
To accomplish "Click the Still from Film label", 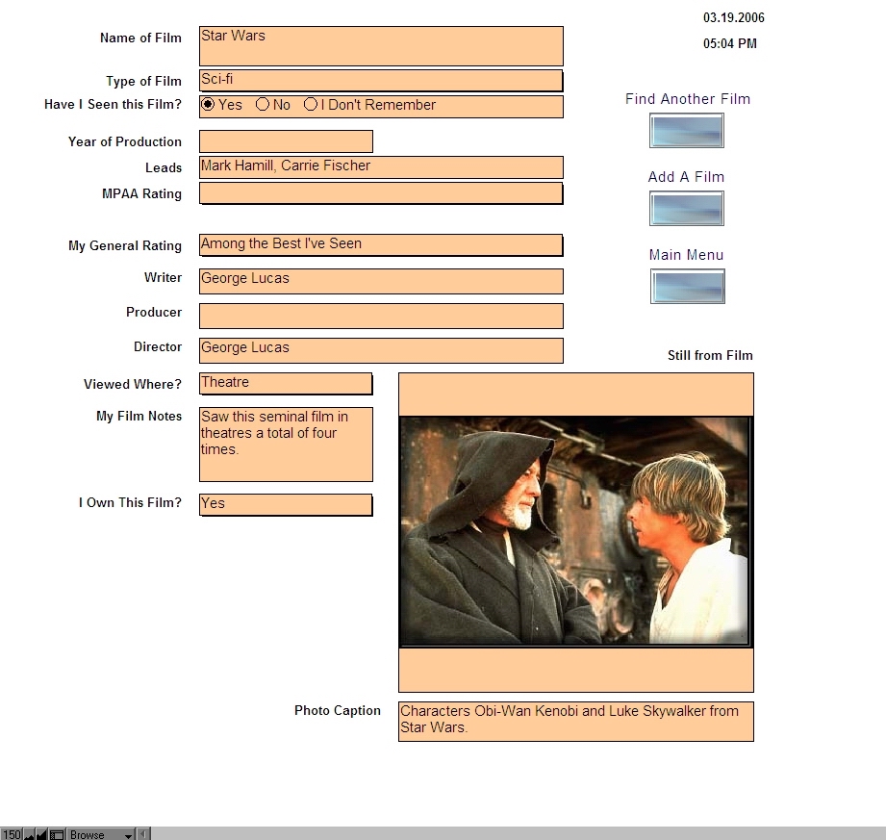I will 710,355.
